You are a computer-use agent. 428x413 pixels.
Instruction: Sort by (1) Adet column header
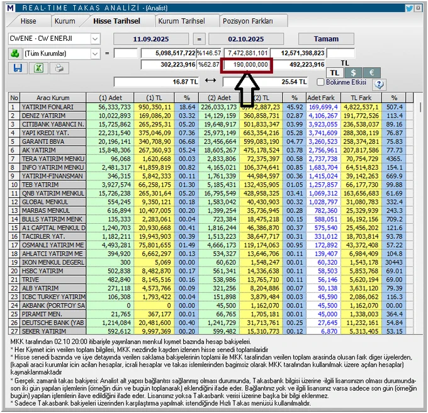point(110,97)
